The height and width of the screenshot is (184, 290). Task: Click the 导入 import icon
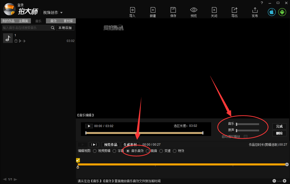pos(132,10)
